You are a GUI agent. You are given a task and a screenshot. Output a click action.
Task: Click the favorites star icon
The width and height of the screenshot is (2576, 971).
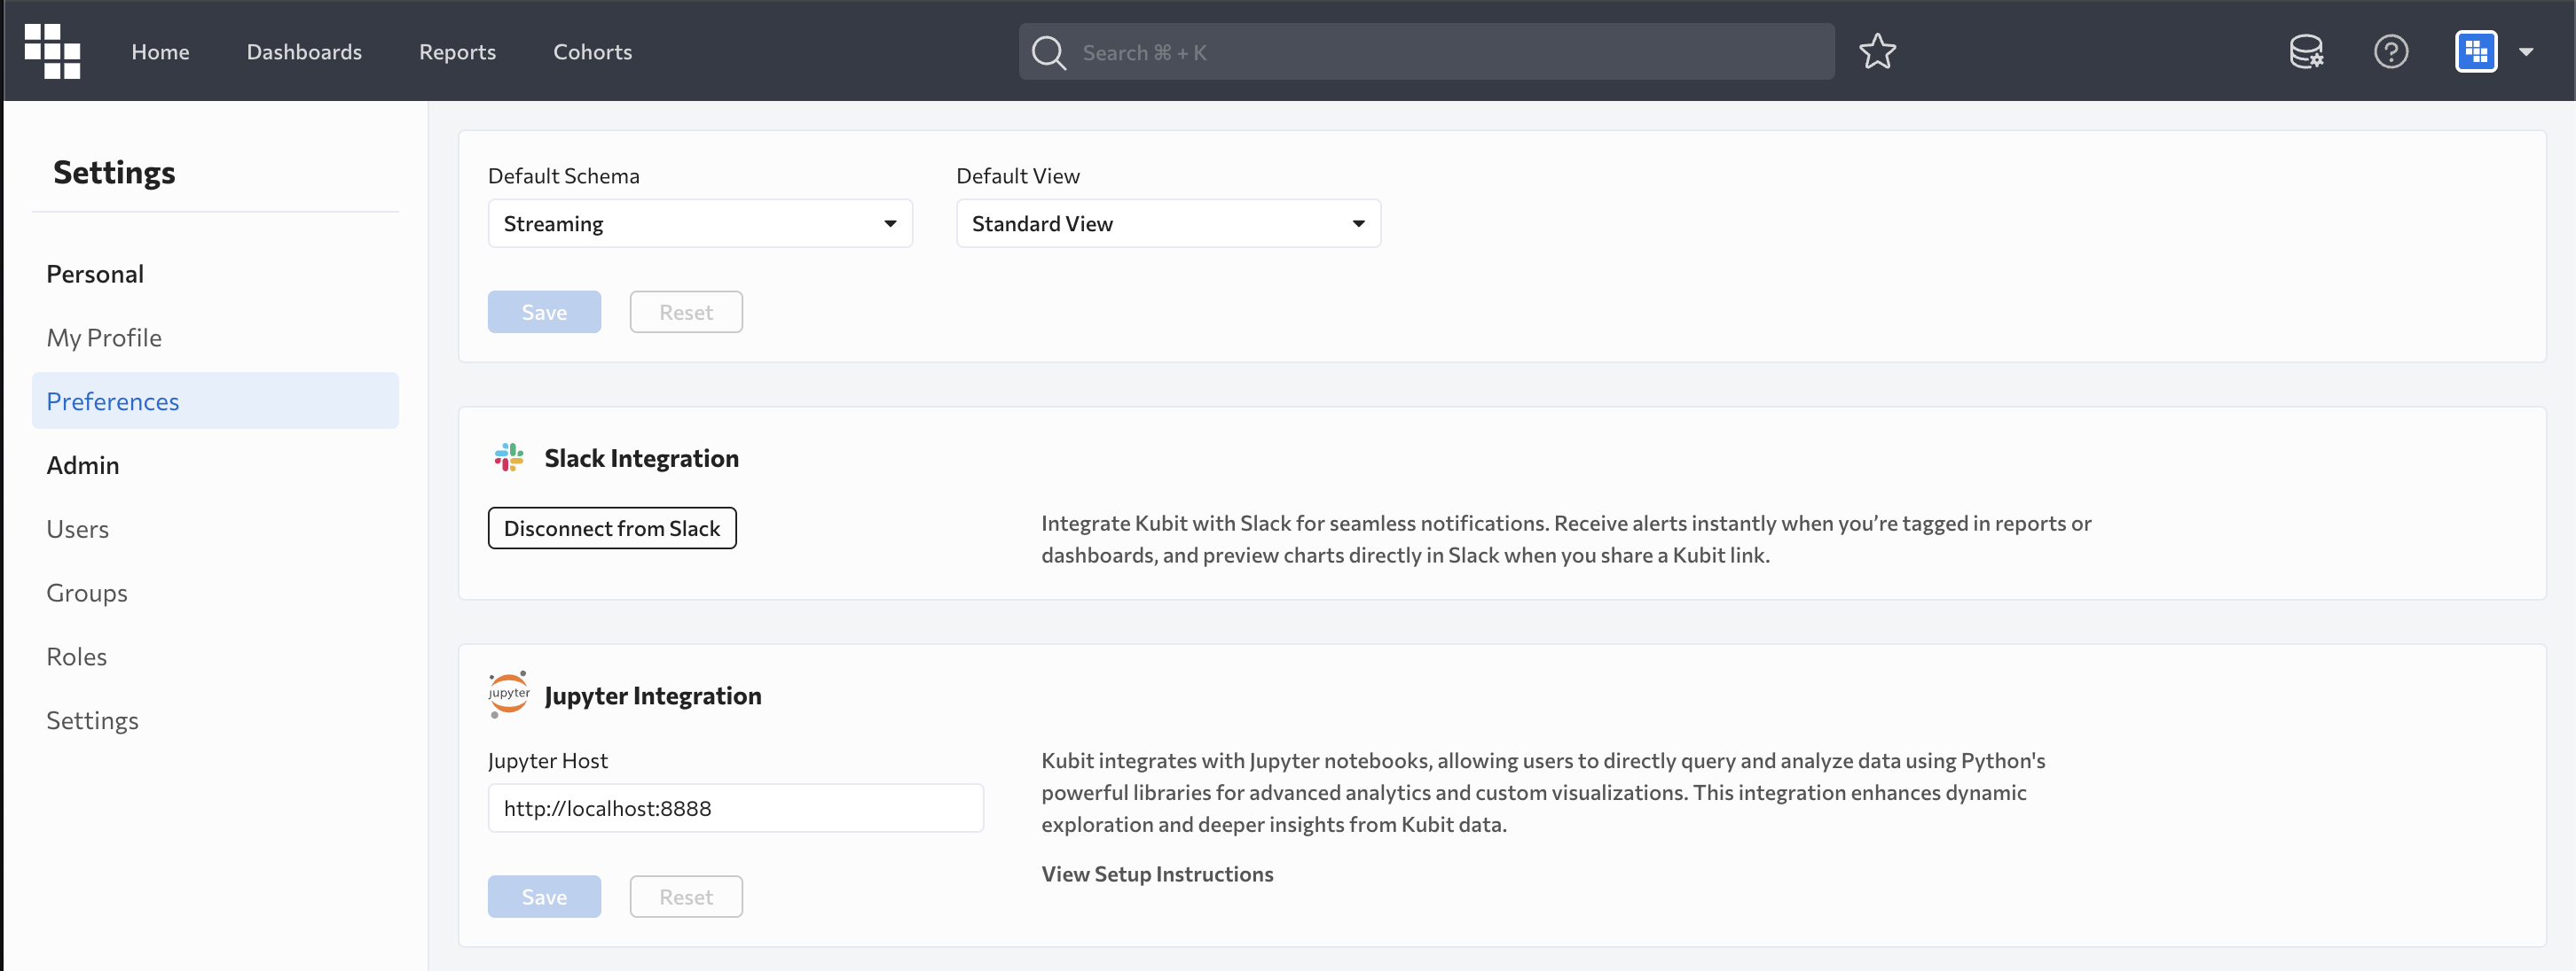coord(1877,52)
